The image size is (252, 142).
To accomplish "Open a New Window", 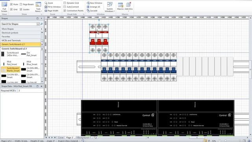I will click(x=94, y=3).
